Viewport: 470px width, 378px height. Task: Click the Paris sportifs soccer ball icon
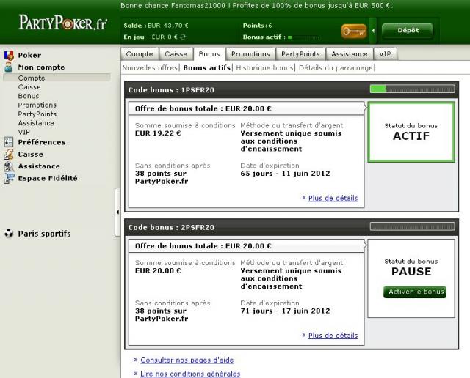(9, 233)
